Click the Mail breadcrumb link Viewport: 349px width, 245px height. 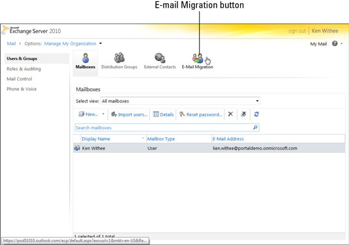point(11,44)
